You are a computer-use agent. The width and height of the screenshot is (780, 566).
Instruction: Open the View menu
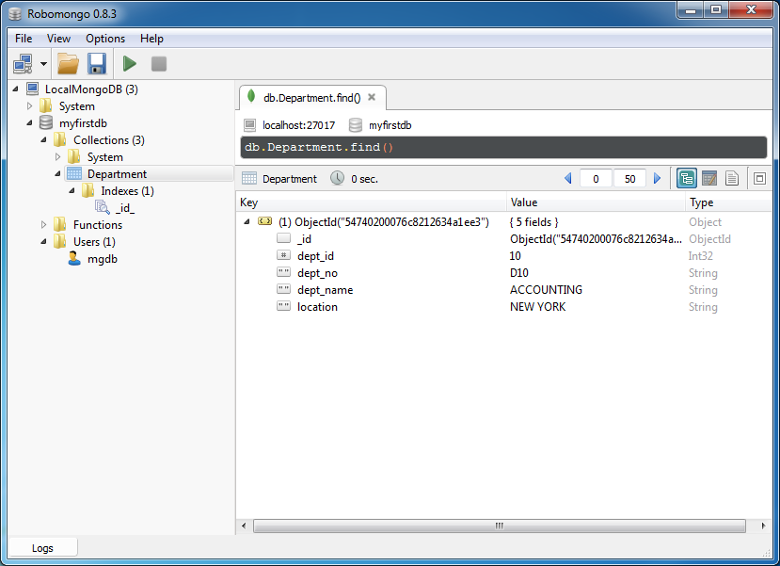click(x=58, y=39)
